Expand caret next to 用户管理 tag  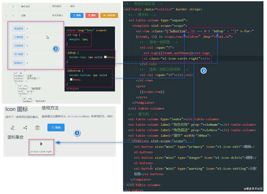tap(27, 54)
